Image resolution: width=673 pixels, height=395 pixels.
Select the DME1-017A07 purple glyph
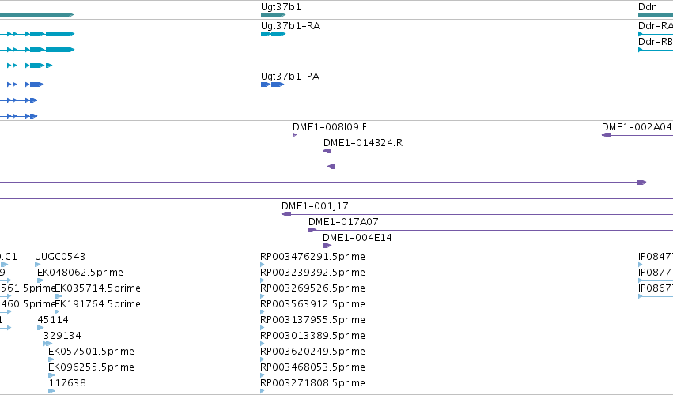click(x=312, y=230)
